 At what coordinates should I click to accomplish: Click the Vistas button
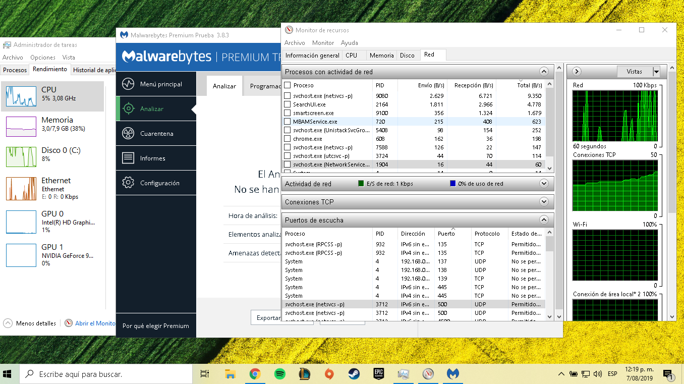click(x=635, y=72)
